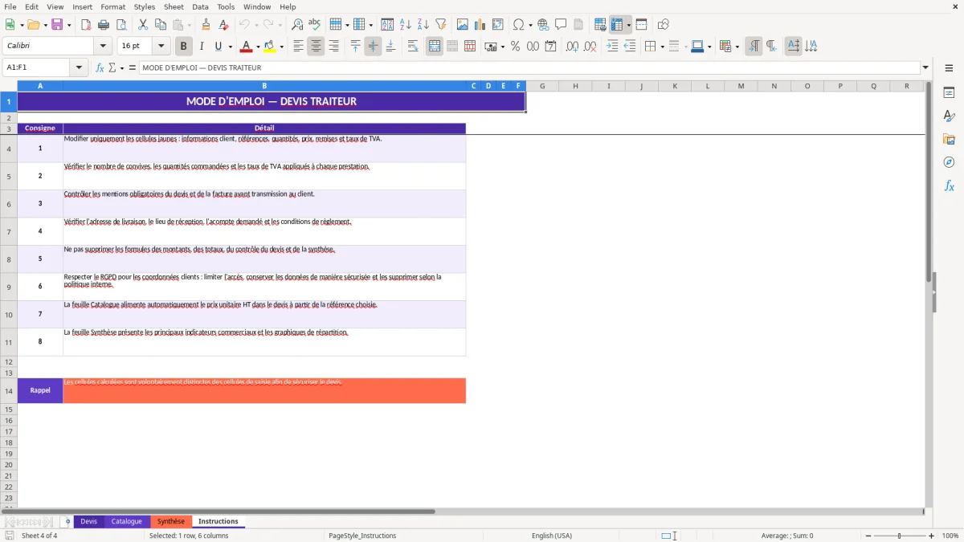Toggle Align Left
The height and width of the screenshot is (542, 964).
point(298,47)
